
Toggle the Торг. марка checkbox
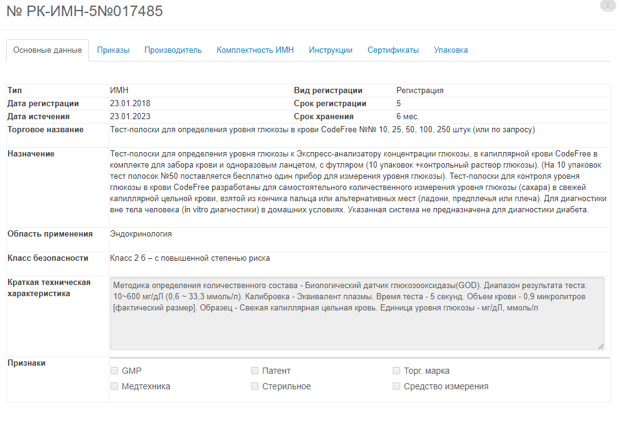coord(396,371)
